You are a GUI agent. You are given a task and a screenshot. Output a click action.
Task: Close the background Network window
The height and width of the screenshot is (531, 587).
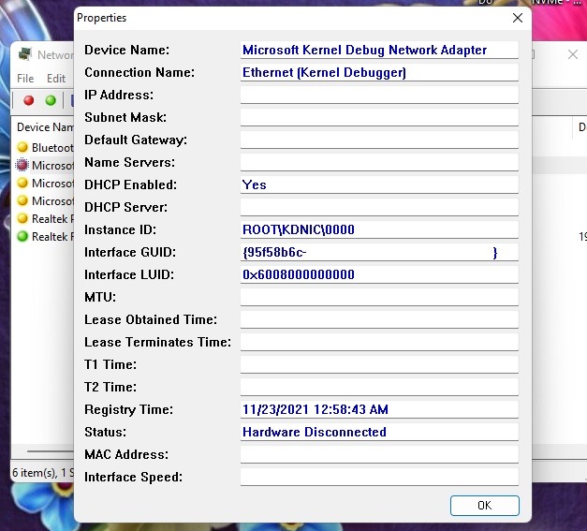click(572, 54)
